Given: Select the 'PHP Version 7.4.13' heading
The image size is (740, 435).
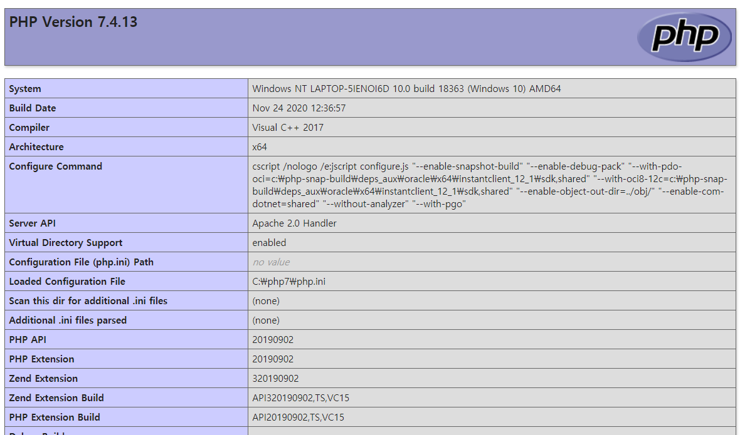Looking at the screenshot, I should click(x=73, y=22).
